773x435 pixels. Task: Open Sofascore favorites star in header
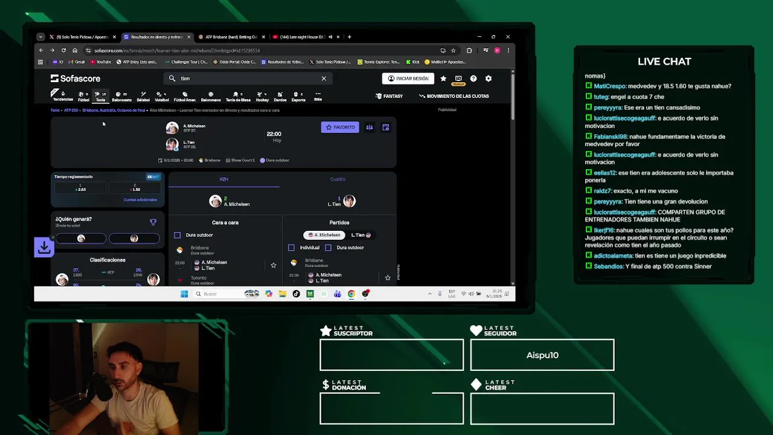pos(443,79)
